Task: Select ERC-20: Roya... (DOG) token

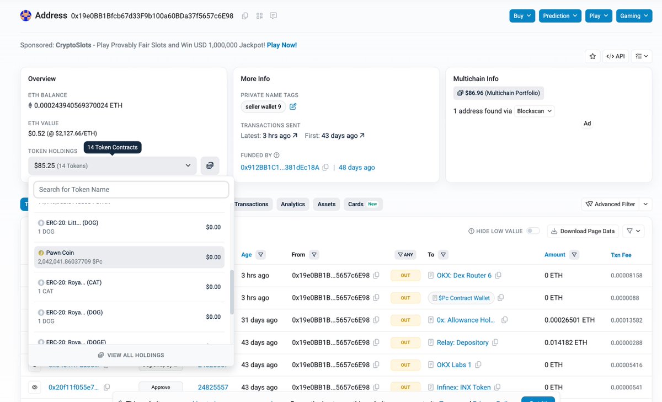Action: click(129, 317)
